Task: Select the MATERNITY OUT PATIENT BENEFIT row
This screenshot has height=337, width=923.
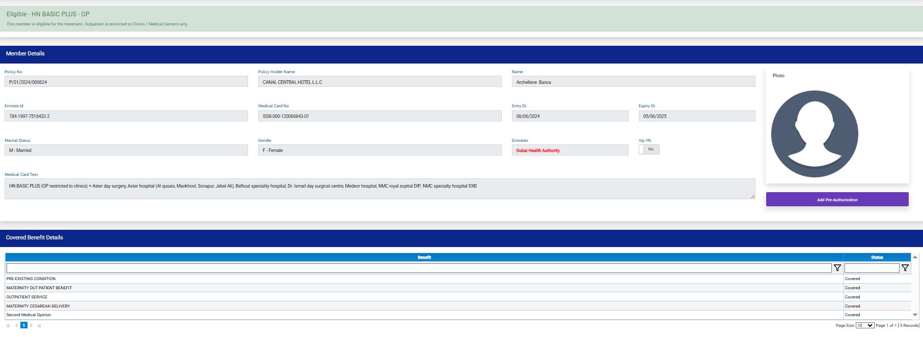Action: [458, 288]
